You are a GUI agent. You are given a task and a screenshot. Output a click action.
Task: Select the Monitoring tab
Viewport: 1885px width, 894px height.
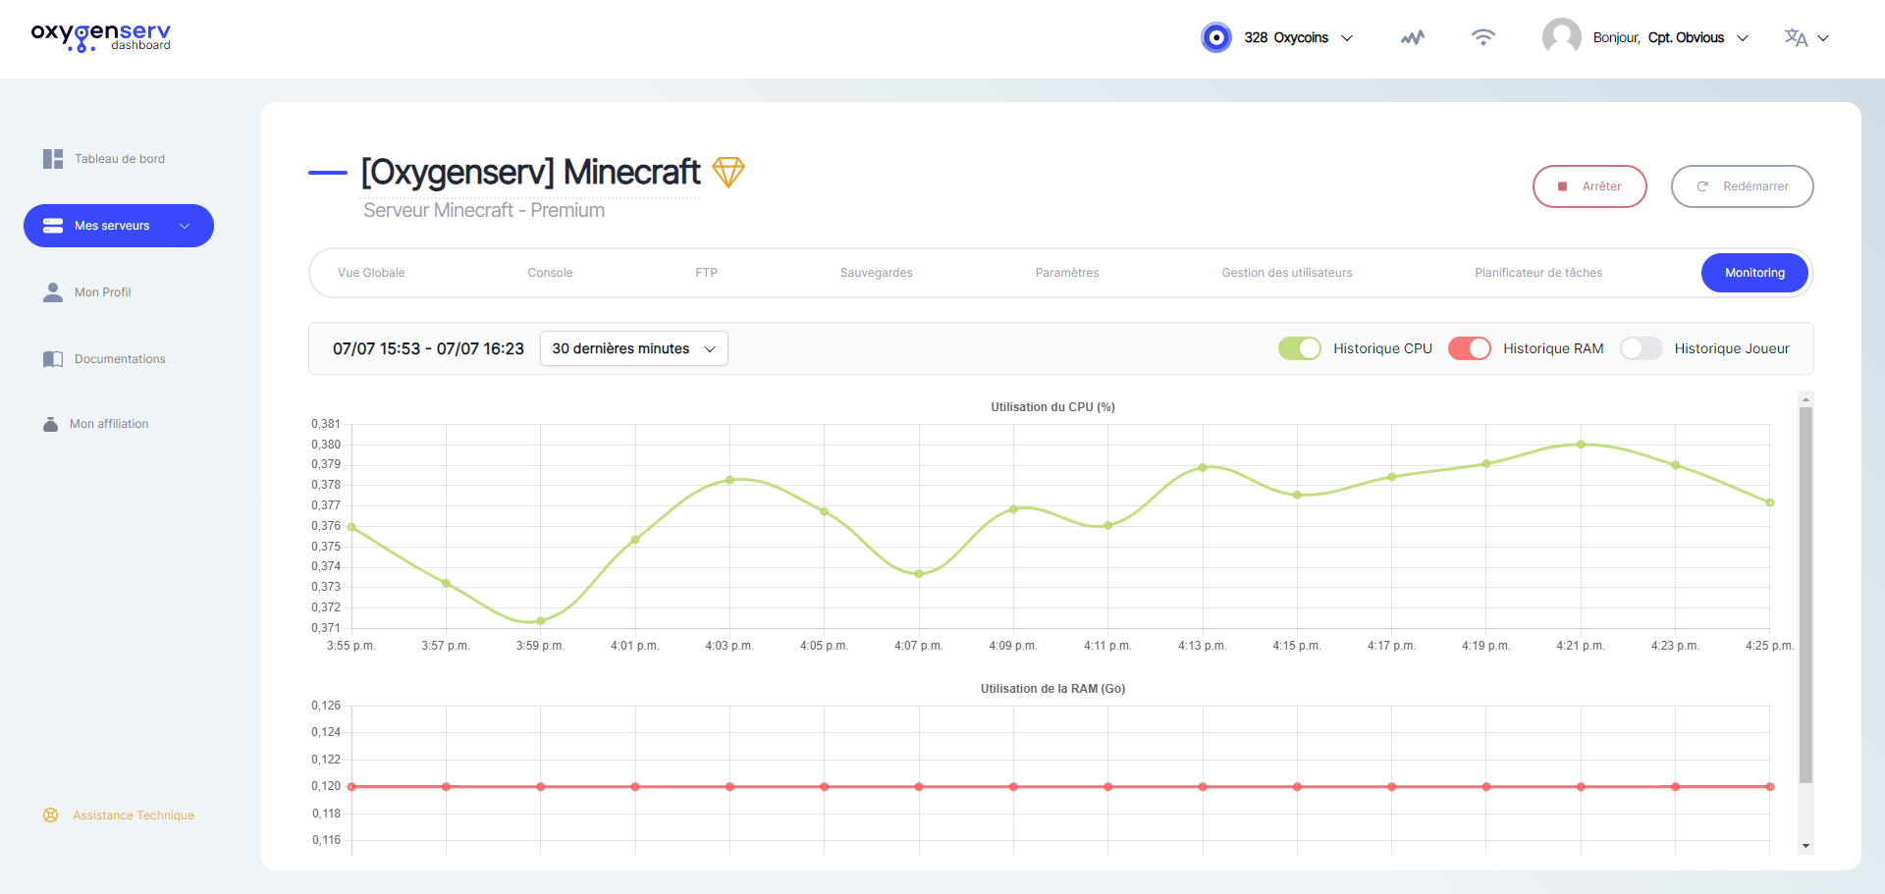click(1754, 273)
